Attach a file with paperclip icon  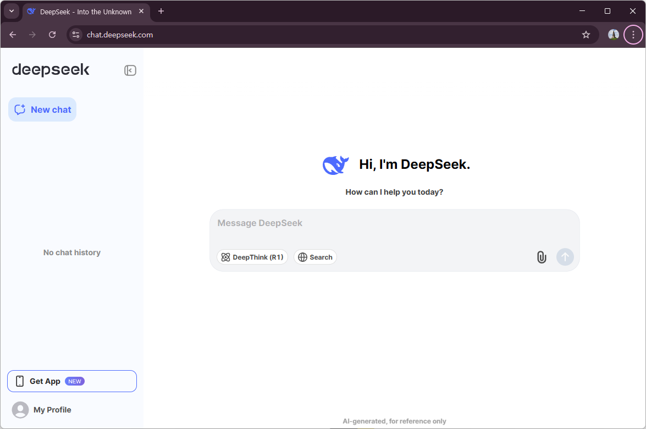click(x=542, y=257)
